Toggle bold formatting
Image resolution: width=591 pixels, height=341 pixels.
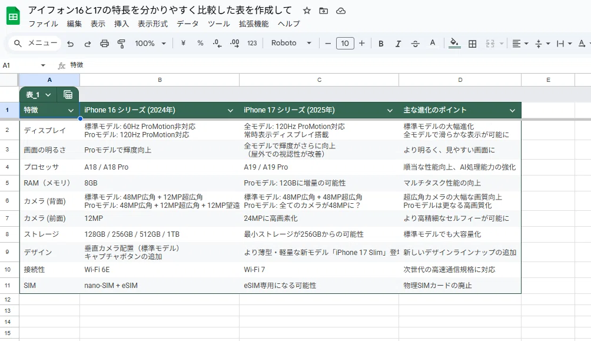[x=381, y=44]
